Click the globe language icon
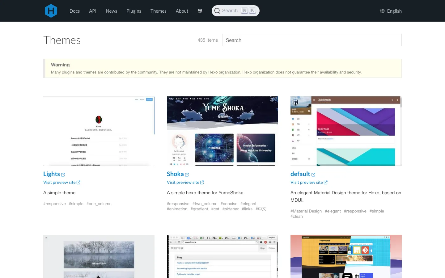Image resolution: width=445 pixels, height=278 pixels. [x=382, y=11]
